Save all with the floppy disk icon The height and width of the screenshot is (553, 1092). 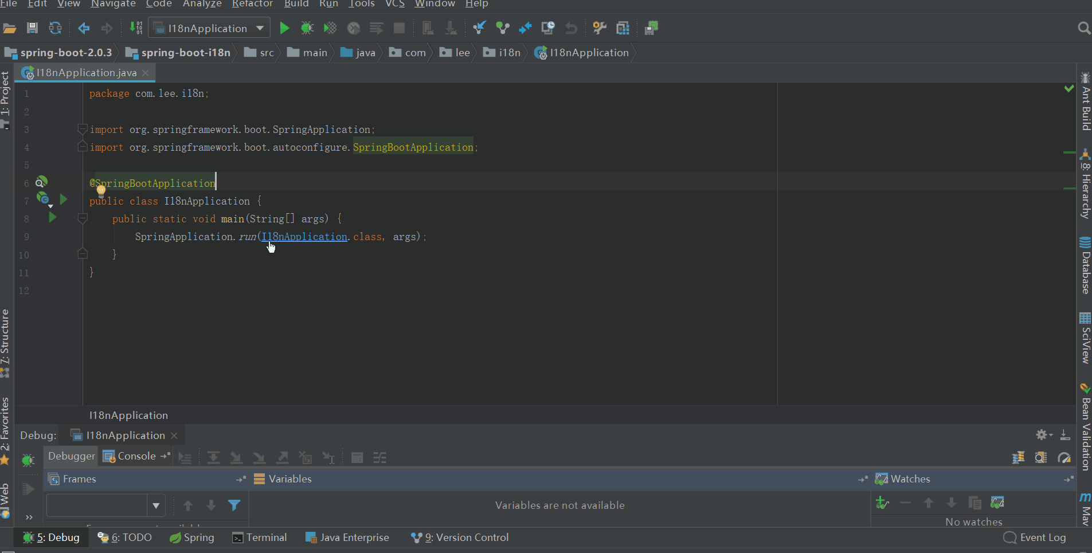click(32, 28)
